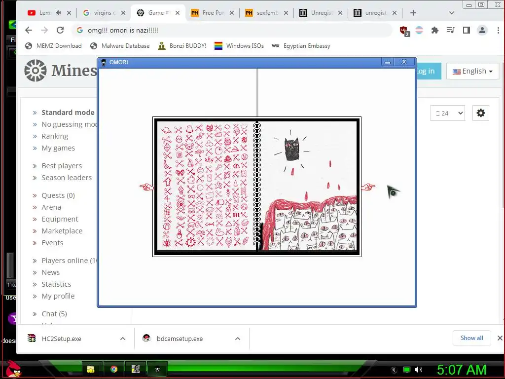Open the Events page
Screen dimensions: 505x379
click(x=52, y=243)
